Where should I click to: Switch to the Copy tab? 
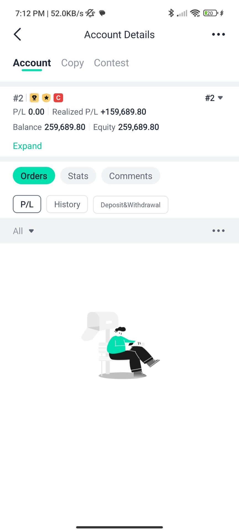72,63
